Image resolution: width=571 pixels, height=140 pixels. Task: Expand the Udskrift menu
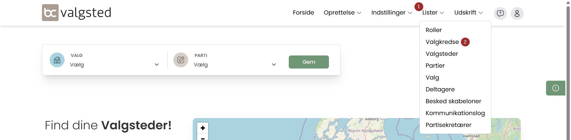468,13
